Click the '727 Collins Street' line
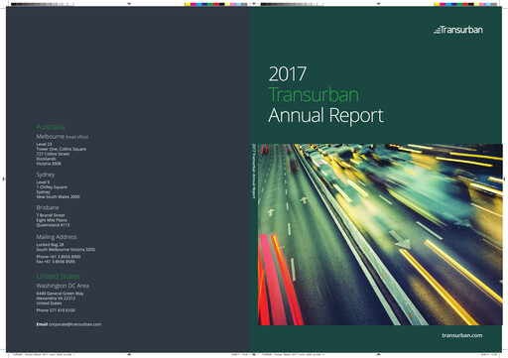Screen dimensions: 508x358 click(53, 154)
